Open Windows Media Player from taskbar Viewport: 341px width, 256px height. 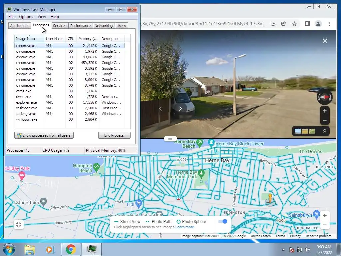[50, 249]
